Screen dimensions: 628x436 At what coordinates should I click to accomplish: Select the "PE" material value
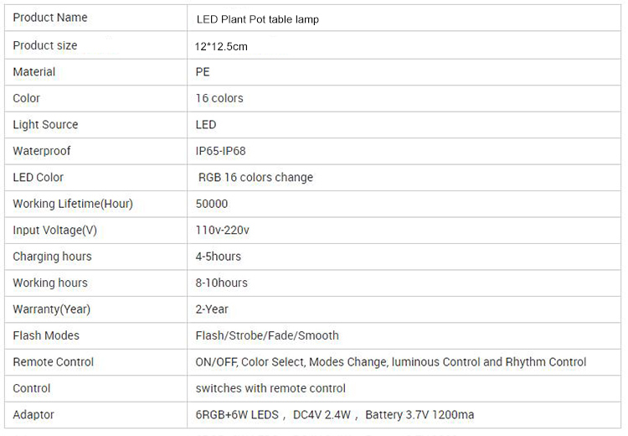(x=203, y=72)
